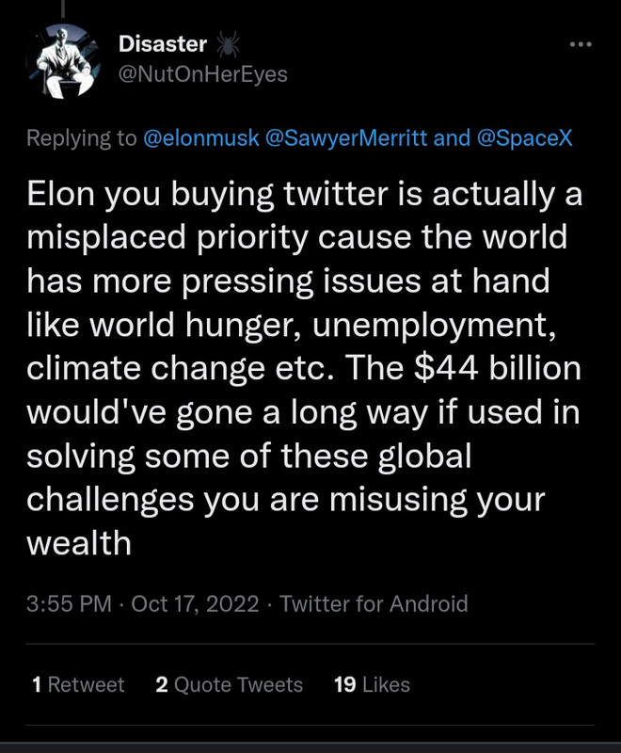The height and width of the screenshot is (753, 621).
Task: Click the Oct 17, 2022 date
Action: pos(195,603)
